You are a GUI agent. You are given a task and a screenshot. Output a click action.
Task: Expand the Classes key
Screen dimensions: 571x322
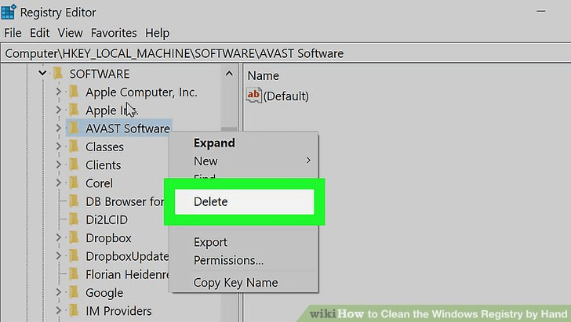59,147
